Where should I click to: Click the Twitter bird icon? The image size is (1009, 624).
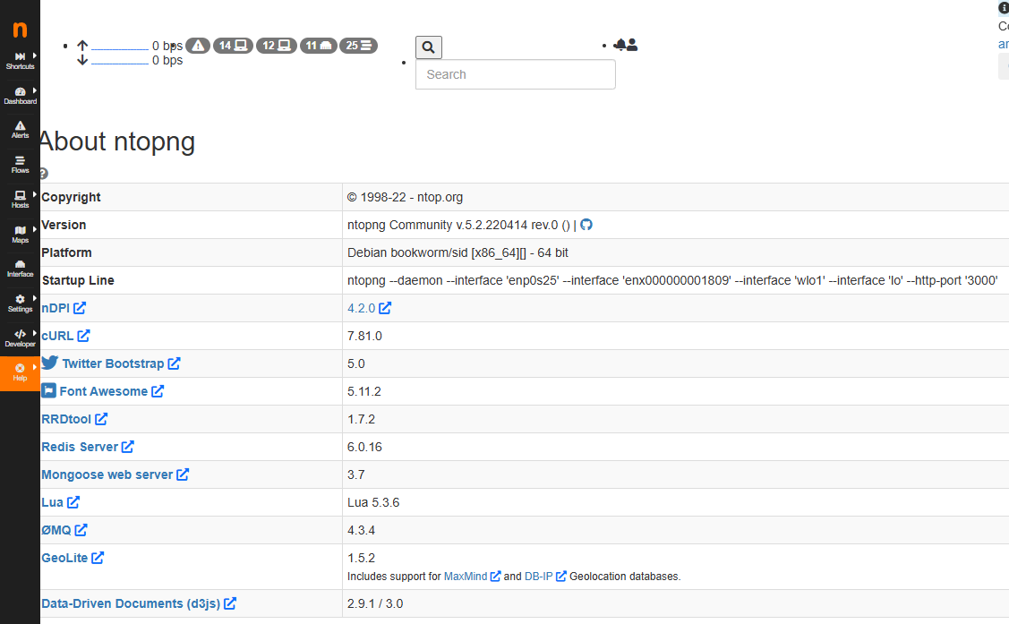[49, 363]
